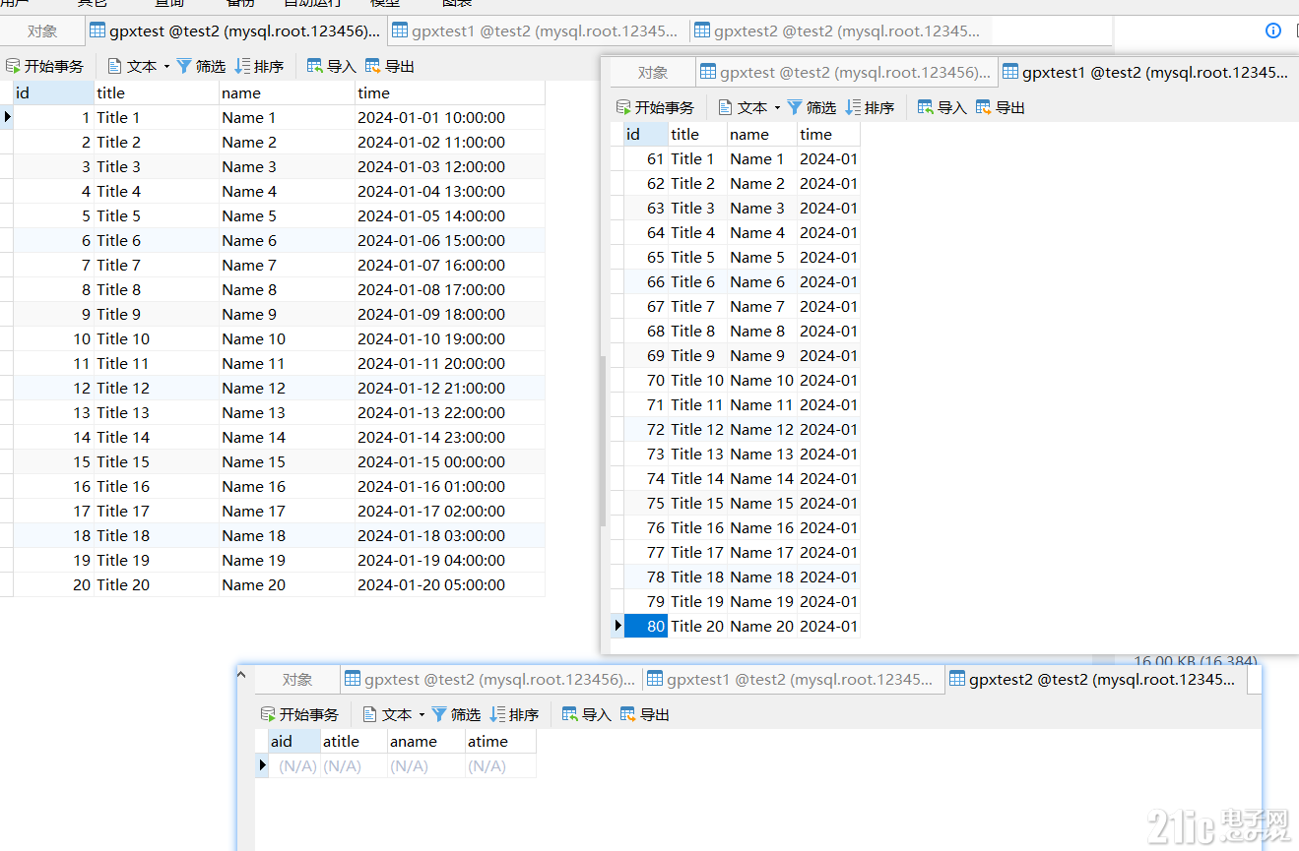The height and width of the screenshot is (851, 1299).
Task: Click Sort icon in gpxtest1 window toolbar
Action: [870, 107]
